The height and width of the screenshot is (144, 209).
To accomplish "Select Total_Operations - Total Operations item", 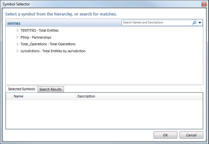I will coord(48,44).
